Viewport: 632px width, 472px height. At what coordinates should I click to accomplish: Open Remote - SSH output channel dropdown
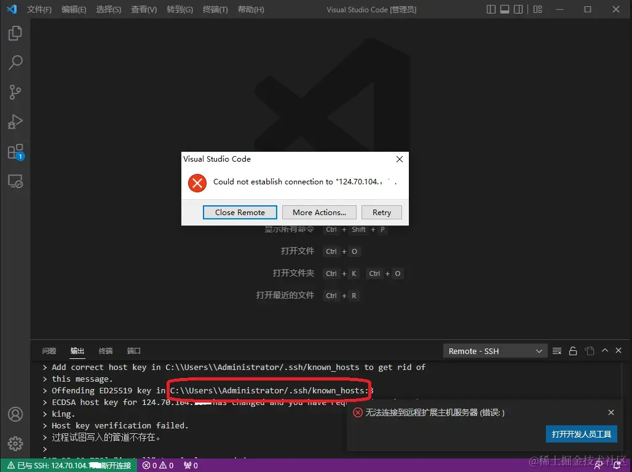[x=495, y=351]
